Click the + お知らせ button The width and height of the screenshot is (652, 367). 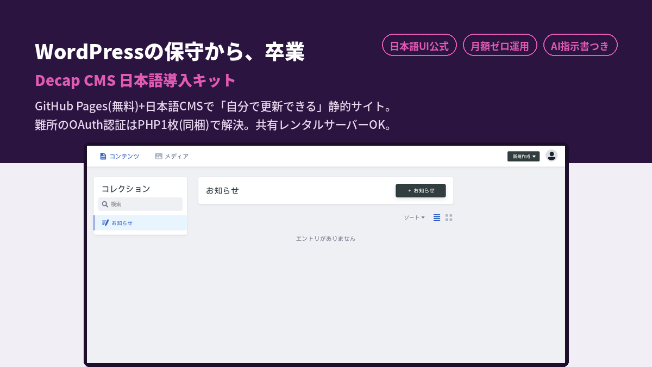click(421, 191)
